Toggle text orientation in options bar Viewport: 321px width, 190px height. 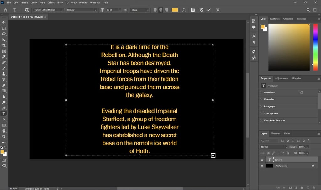point(27,10)
